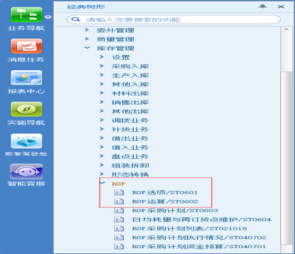This screenshot has height=254, width=295.
Task: Collapse the ROP tree node
Action: 103,183
